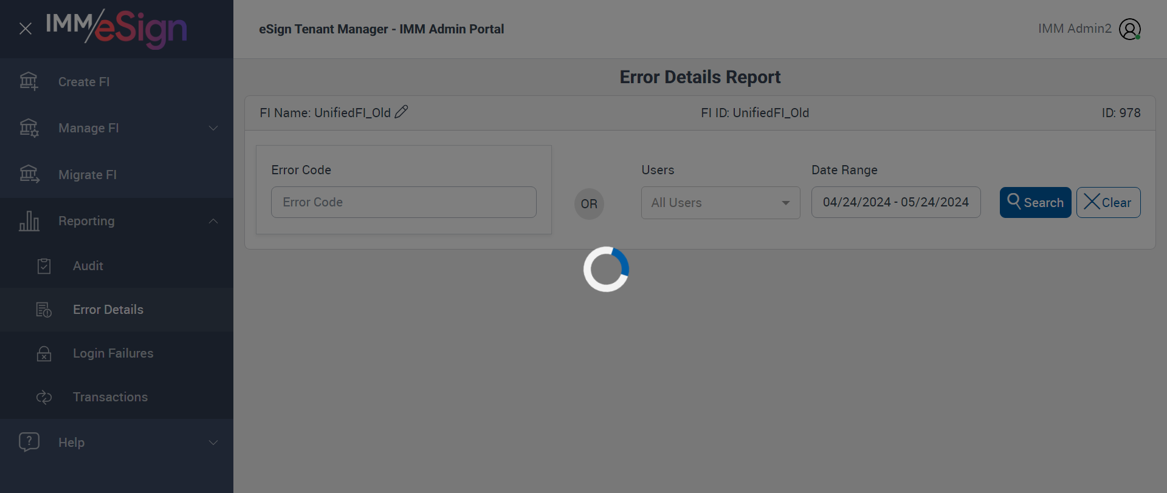Open the Login Failures report
The image size is (1167, 493).
click(x=117, y=353)
